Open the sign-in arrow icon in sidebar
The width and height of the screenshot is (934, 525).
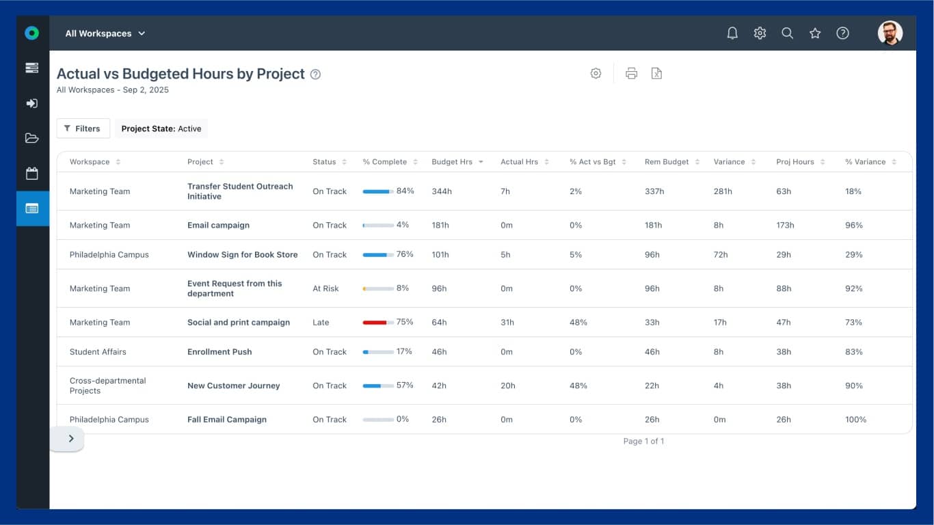pos(32,103)
